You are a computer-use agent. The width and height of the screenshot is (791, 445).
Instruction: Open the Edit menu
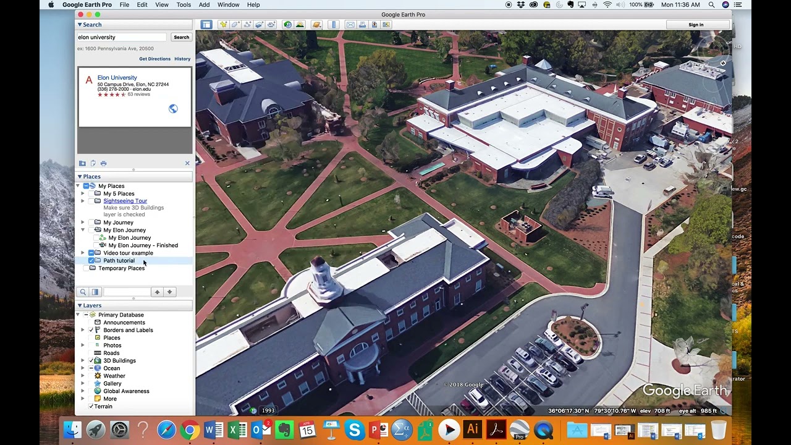(x=142, y=4)
